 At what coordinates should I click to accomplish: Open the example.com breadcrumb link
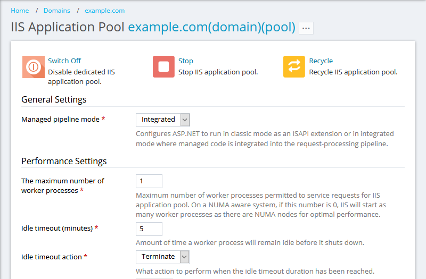click(x=104, y=11)
